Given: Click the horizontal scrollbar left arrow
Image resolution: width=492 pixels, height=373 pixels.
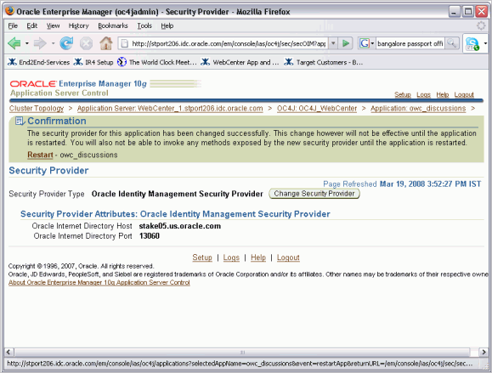Looking at the screenshot, I should (8, 352).
